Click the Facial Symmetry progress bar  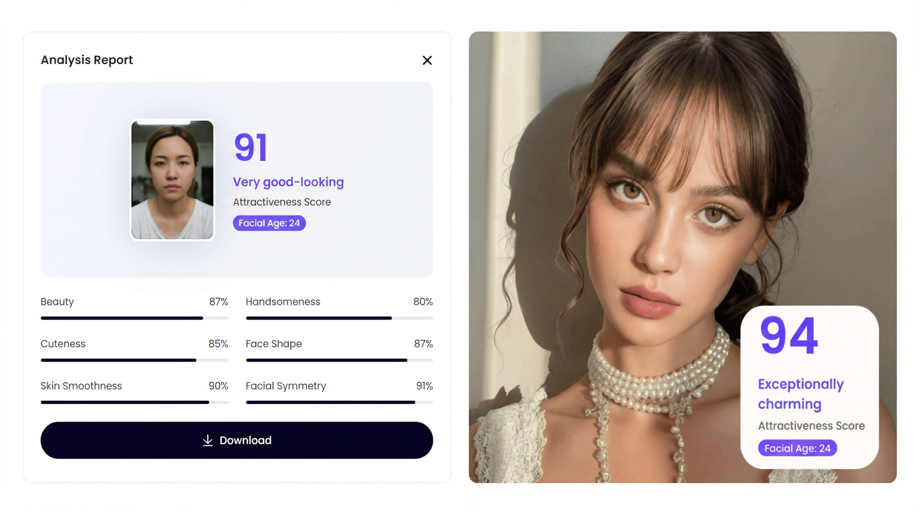tap(339, 402)
